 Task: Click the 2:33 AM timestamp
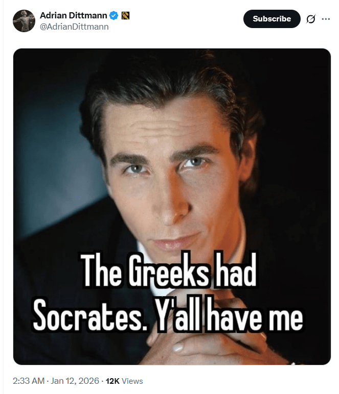[29, 381]
